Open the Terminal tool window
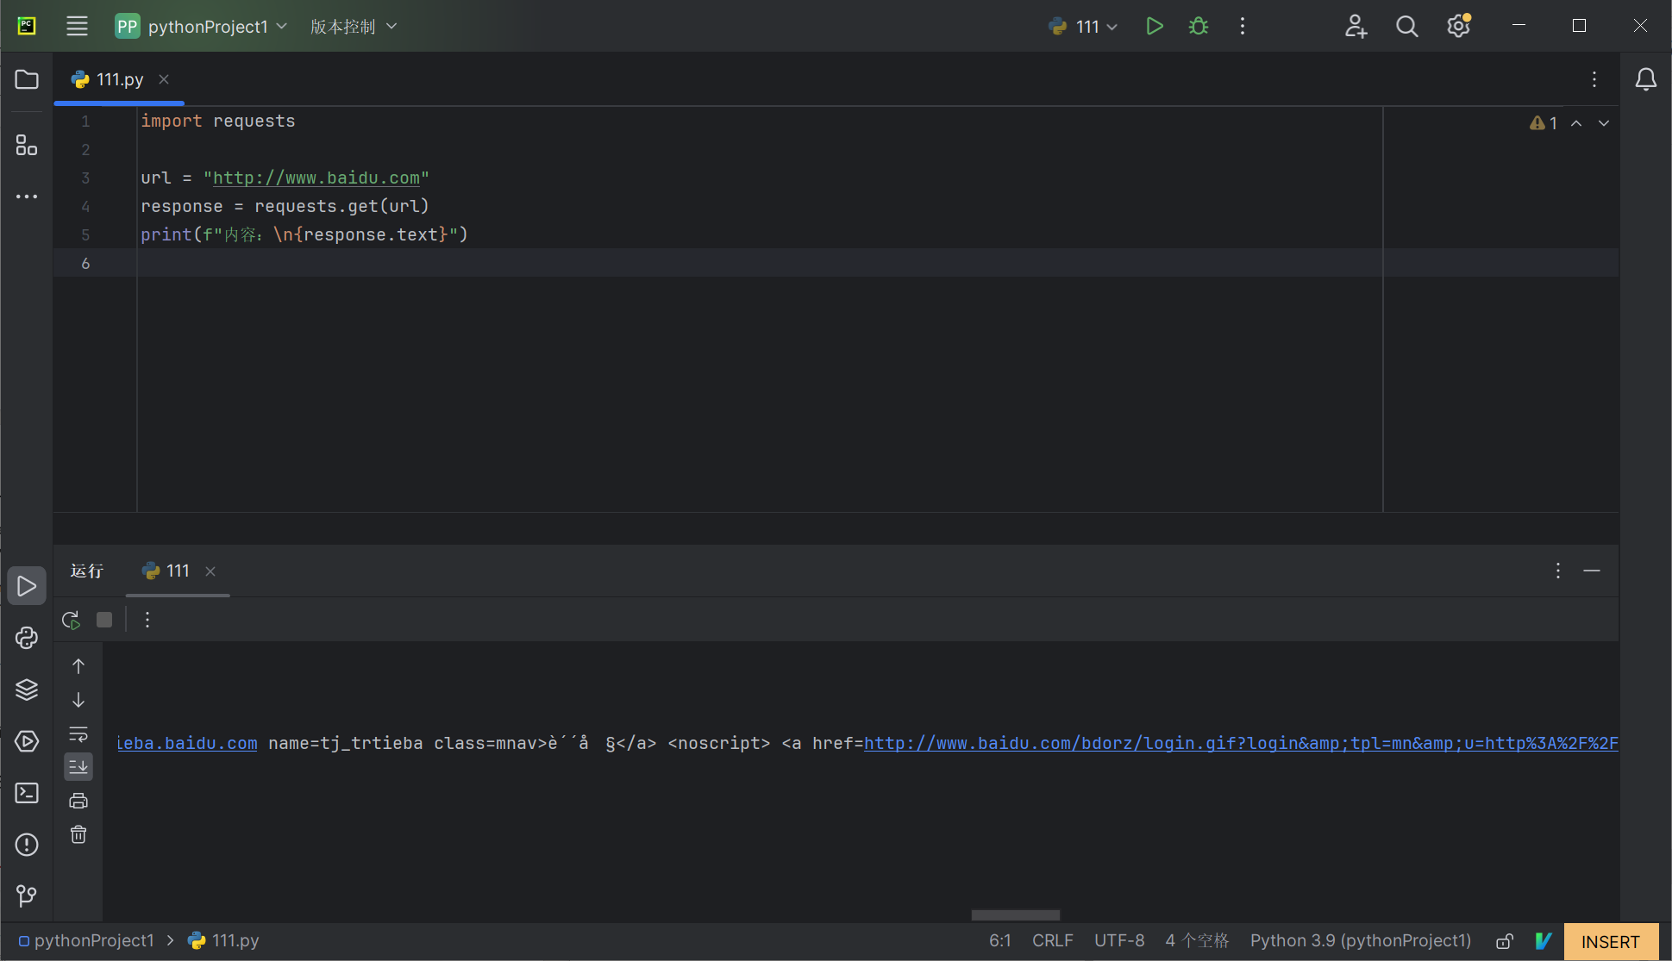 (27, 793)
